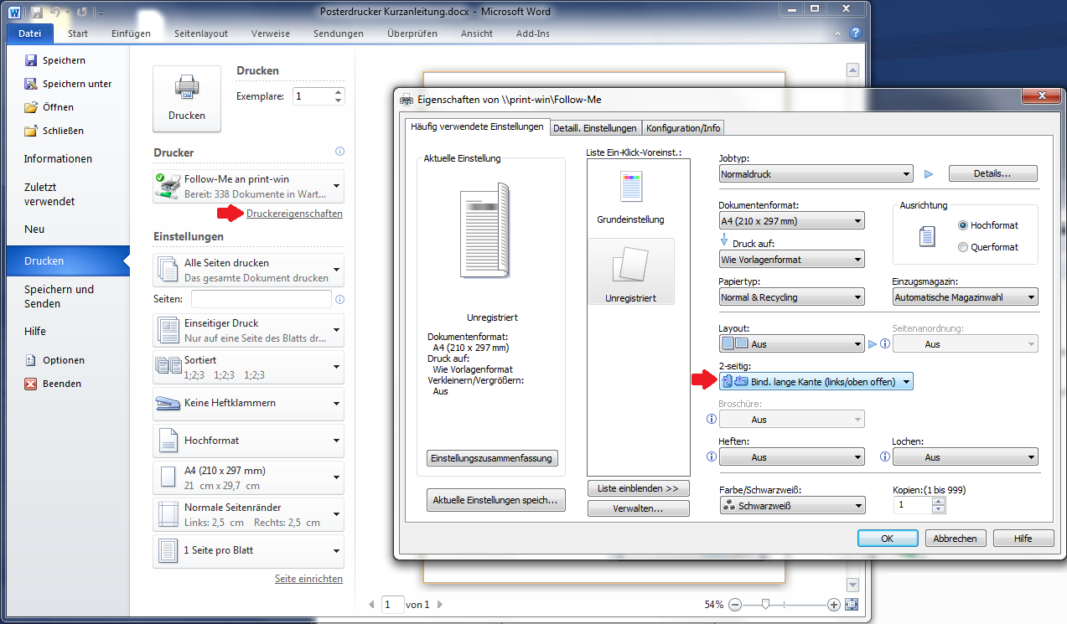1067x624 pixels.
Task: Click the info icon beside the Broschüre dropdown
Action: [712, 420]
